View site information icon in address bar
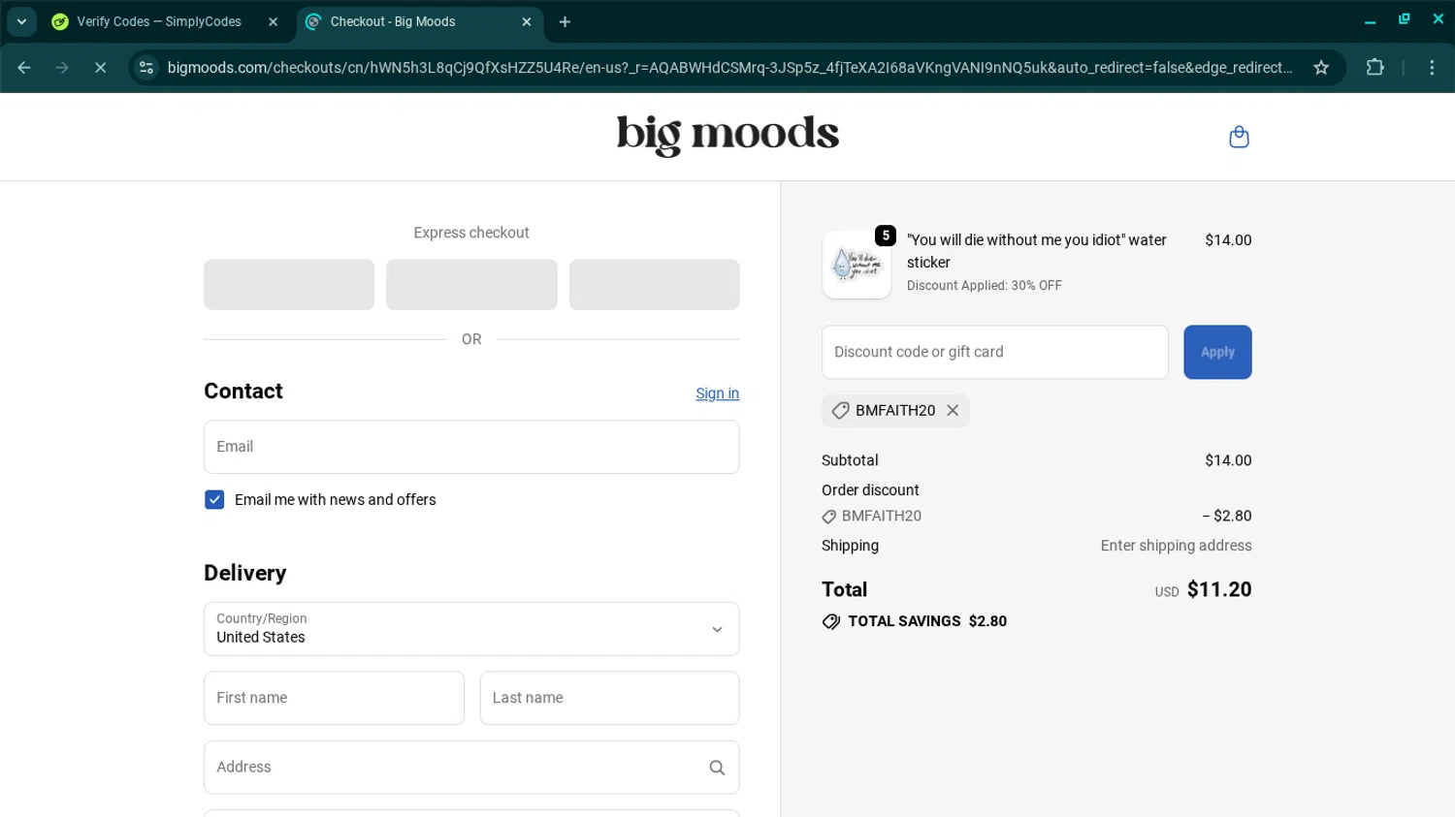 click(146, 67)
